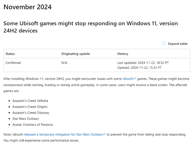Click the Ubisoft games issue heading

(x=91, y=27)
